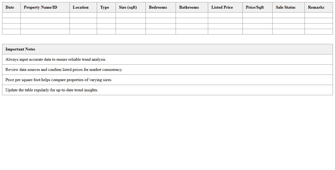Click the Date column header
This screenshot has height=170, width=335.
pos(10,7)
